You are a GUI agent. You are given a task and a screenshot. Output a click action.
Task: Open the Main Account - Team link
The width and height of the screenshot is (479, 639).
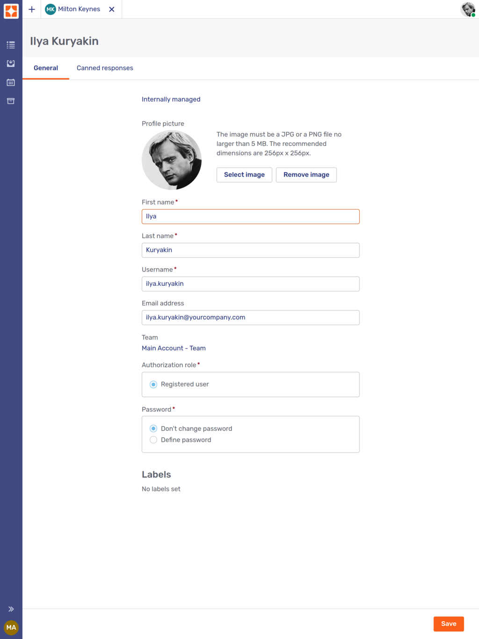174,348
